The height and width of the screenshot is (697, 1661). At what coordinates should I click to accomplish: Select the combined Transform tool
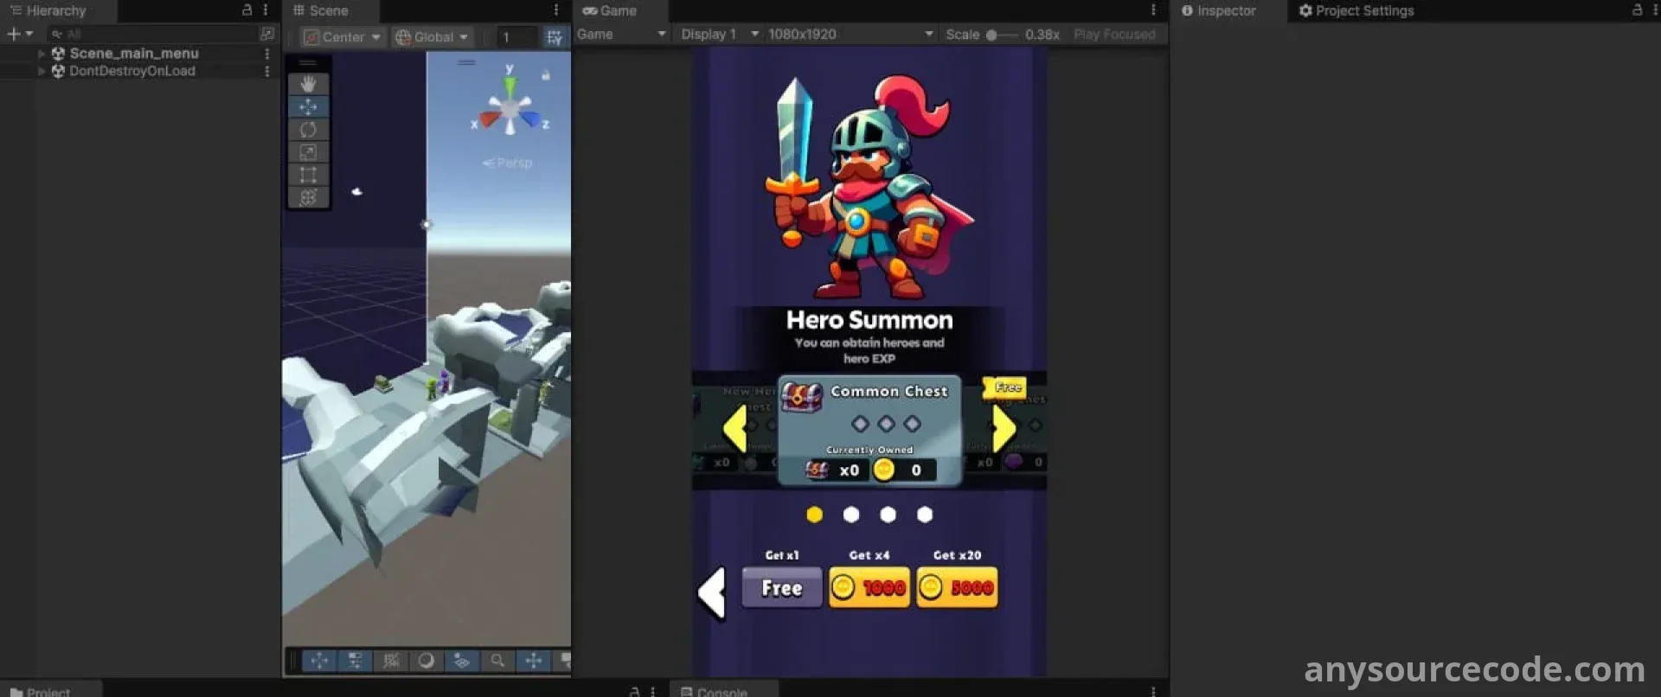tap(308, 197)
